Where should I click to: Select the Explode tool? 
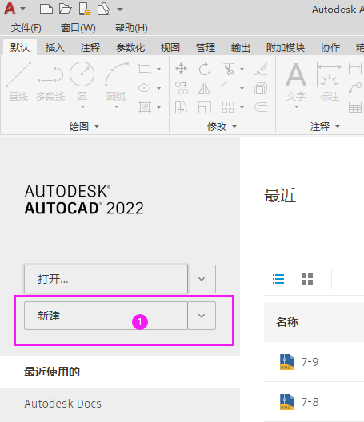tap(261, 88)
